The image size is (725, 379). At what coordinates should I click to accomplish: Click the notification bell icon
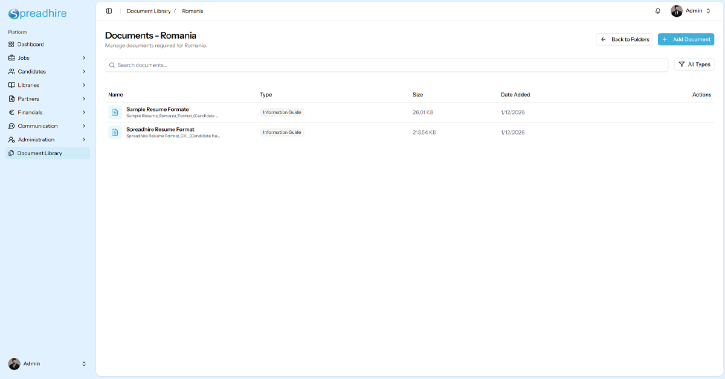[658, 11]
